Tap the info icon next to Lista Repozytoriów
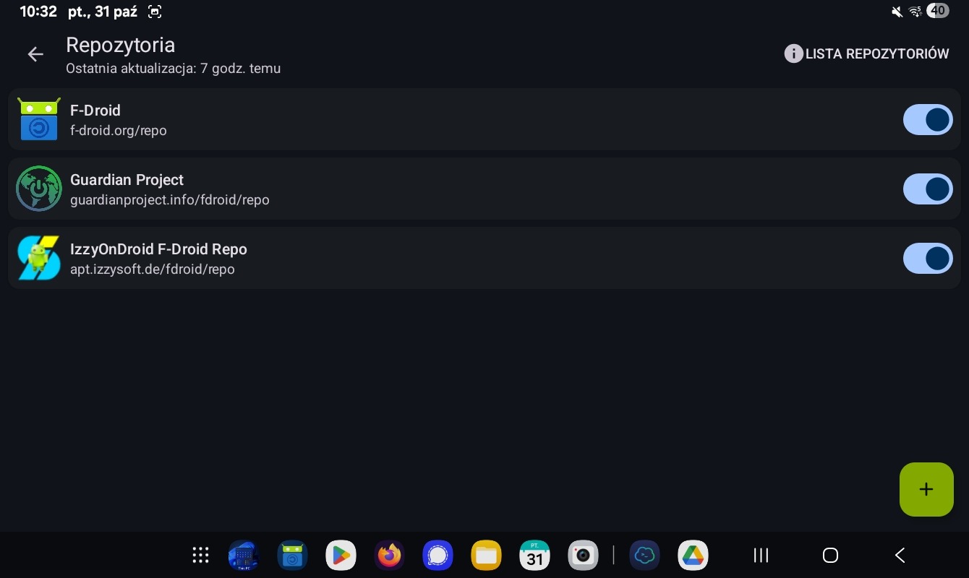 (x=793, y=53)
